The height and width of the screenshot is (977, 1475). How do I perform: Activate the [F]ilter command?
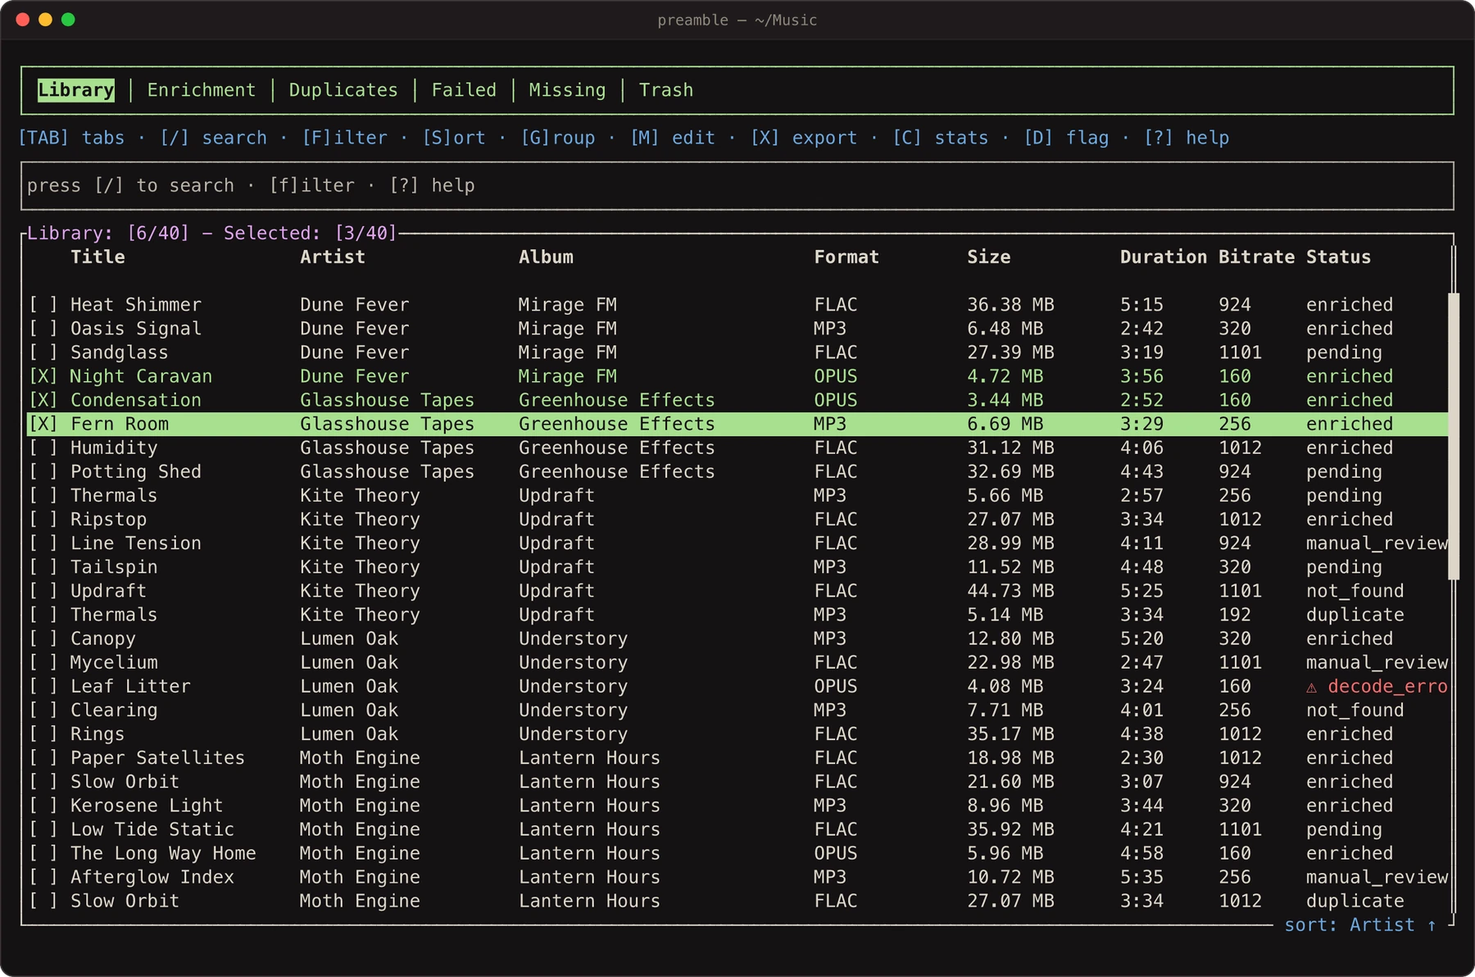344,138
